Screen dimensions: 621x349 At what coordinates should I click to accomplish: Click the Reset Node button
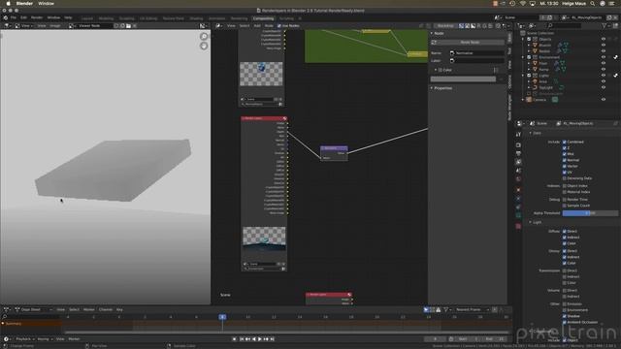pyautogui.click(x=467, y=43)
